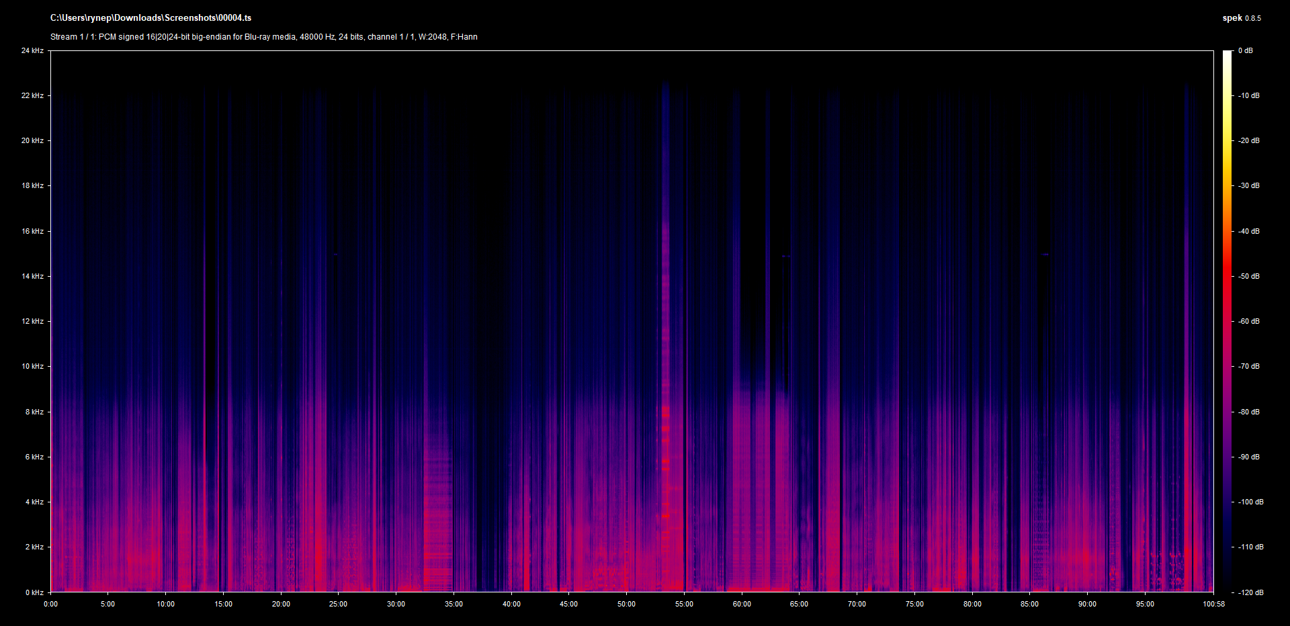The height and width of the screenshot is (626, 1290).
Task: Click the 0 dB scale label
Action: [1245, 50]
